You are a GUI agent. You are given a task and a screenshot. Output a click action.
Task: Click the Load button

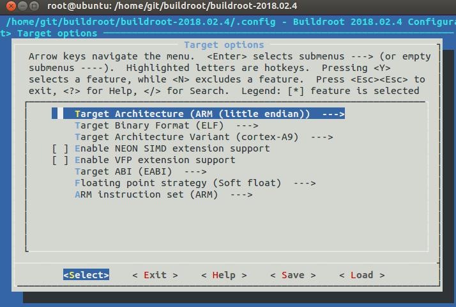[x=361, y=274]
